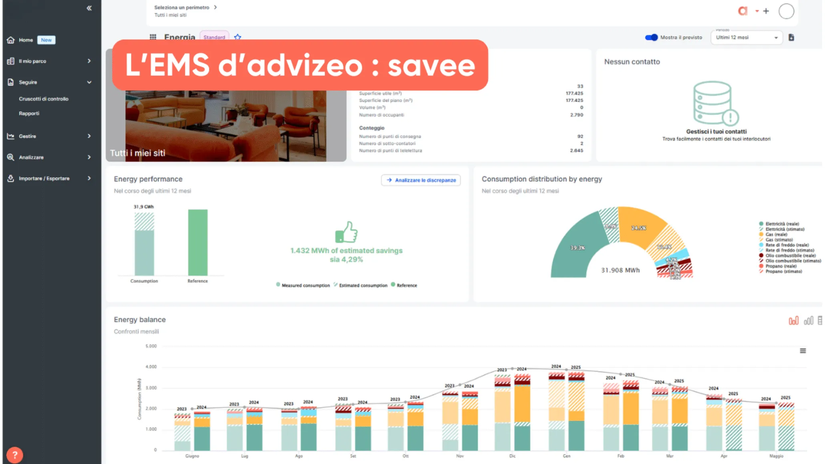Image resolution: width=825 pixels, height=464 pixels.
Task: Click the help question mark icon
Action: (x=15, y=454)
